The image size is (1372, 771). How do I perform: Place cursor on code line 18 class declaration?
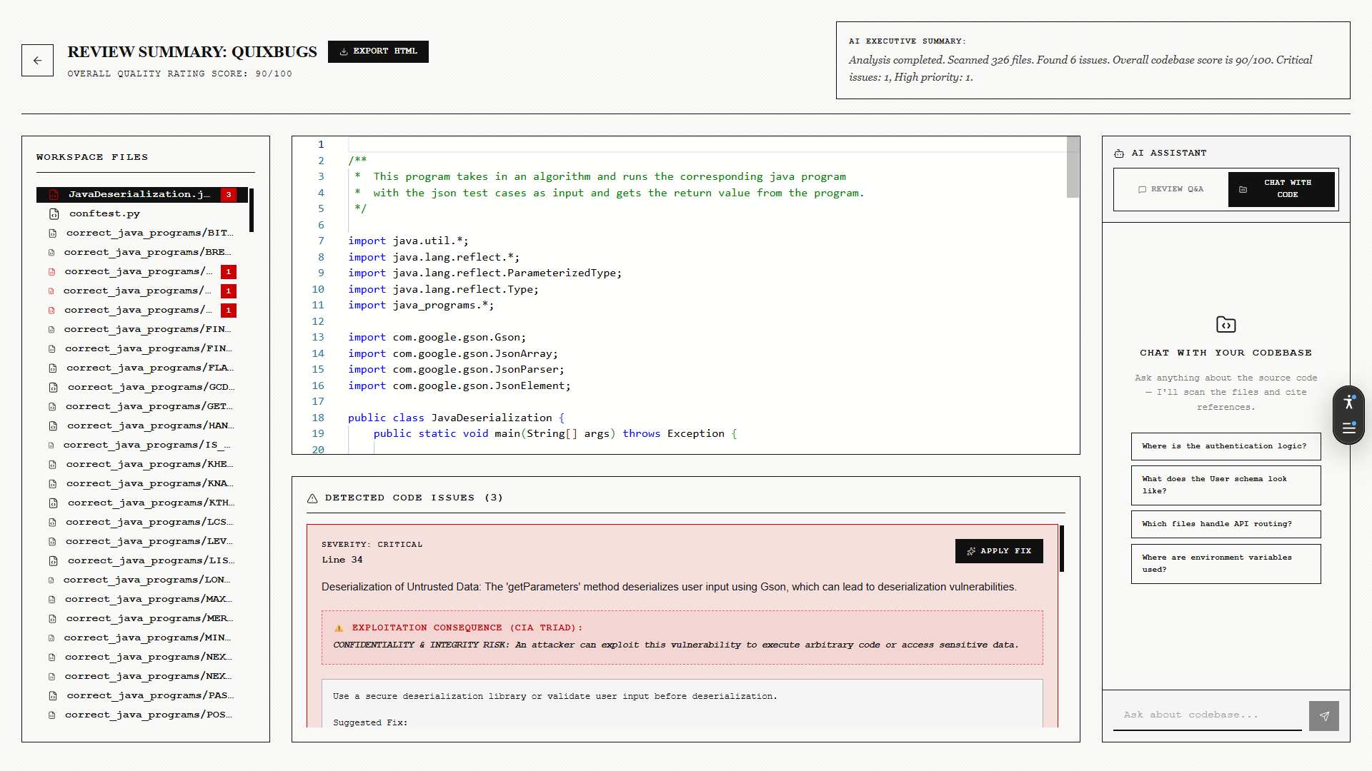tap(456, 418)
